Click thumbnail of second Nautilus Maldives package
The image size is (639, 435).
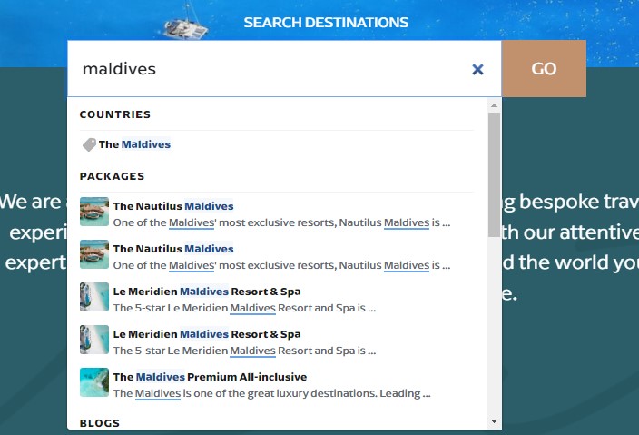point(94,254)
